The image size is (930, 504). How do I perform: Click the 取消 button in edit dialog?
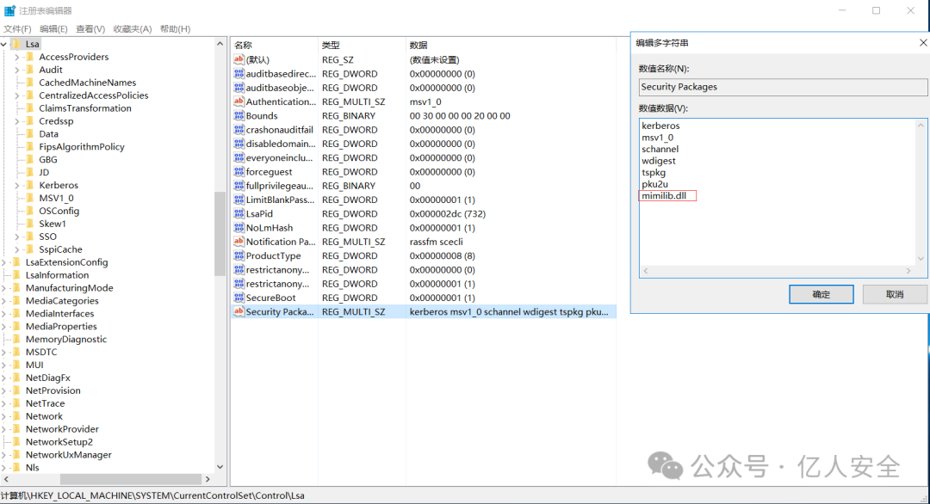895,294
